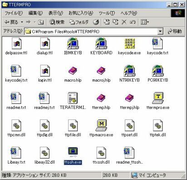Select the ttpset.dll file icon
187x180 pixels.
pyautogui.click(x=130, y=125)
